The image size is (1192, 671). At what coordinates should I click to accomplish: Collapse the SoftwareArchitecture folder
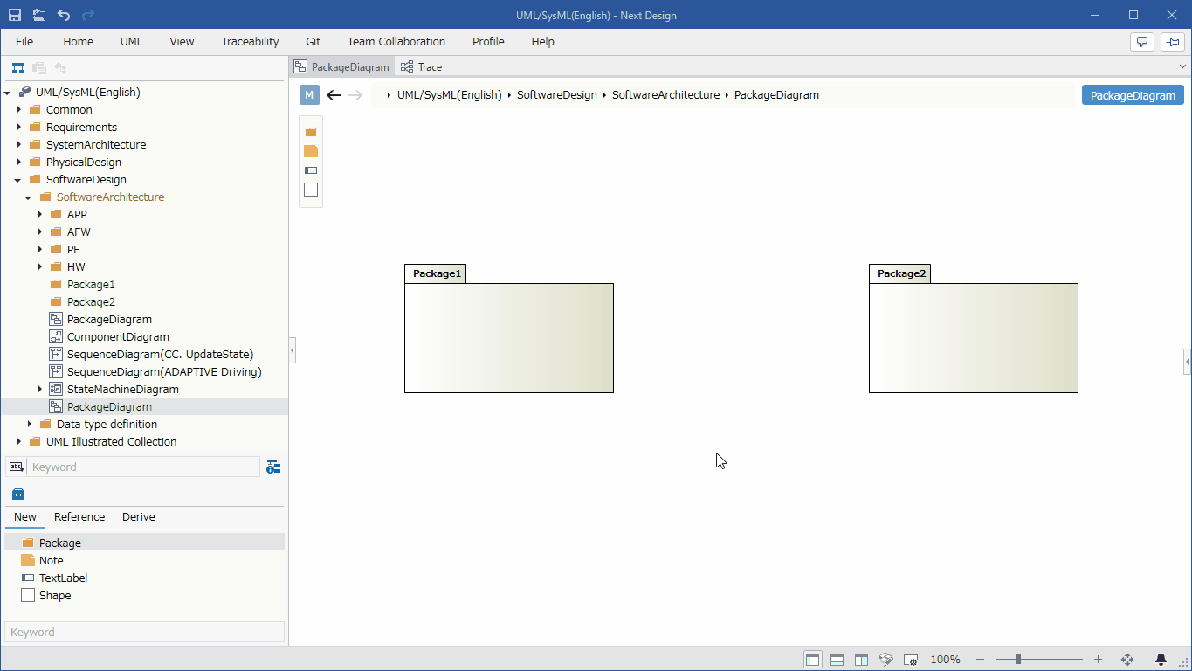(29, 197)
